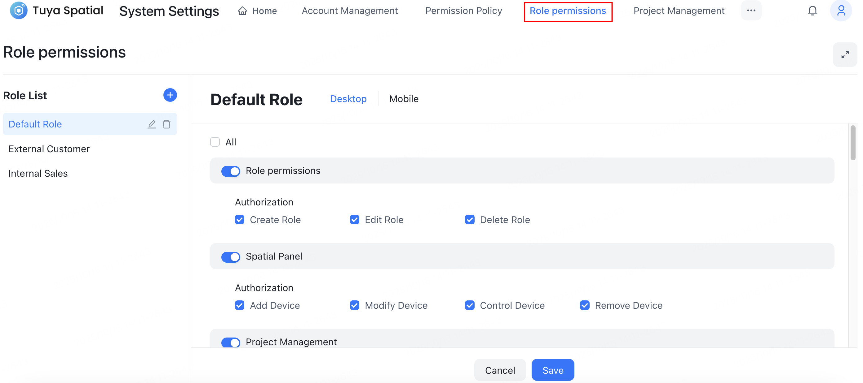Select External Customer from the Role List
863x383 pixels.
click(49, 149)
